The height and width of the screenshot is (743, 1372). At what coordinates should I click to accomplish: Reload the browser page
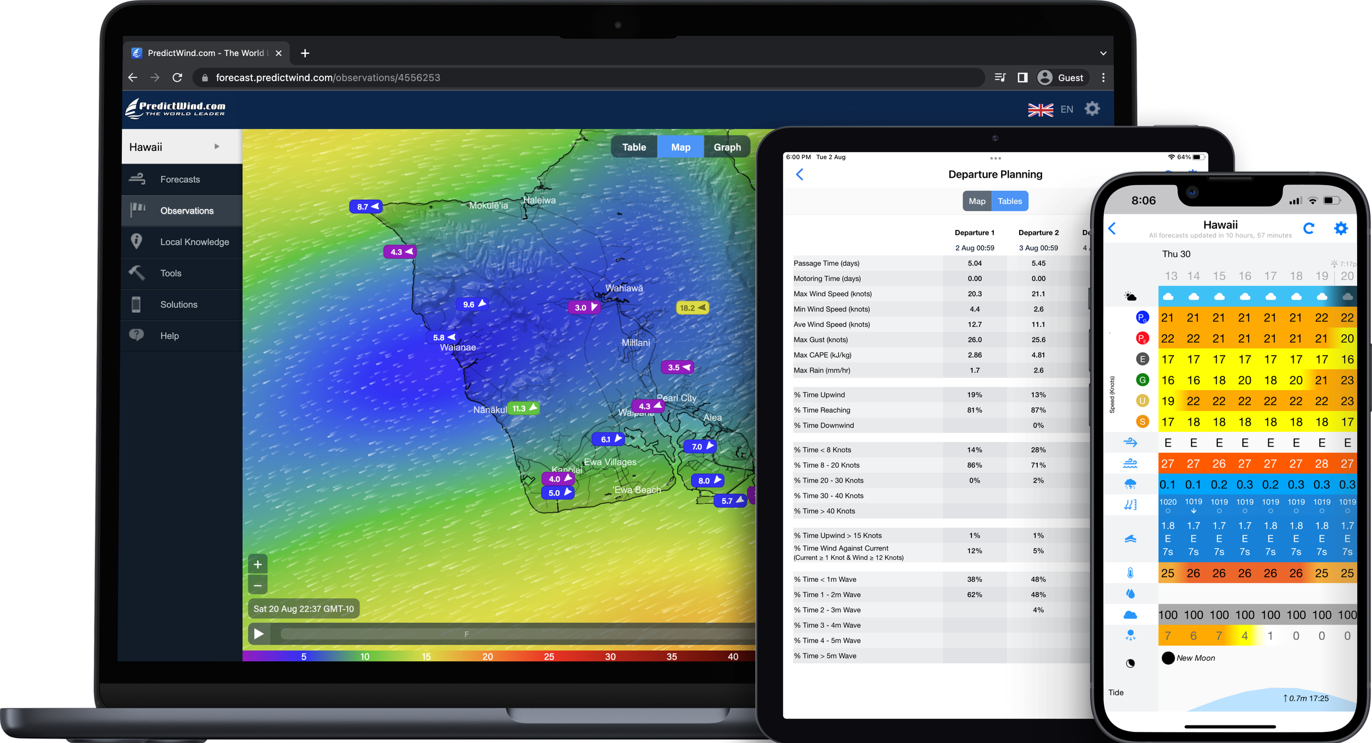pyautogui.click(x=177, y=77)
